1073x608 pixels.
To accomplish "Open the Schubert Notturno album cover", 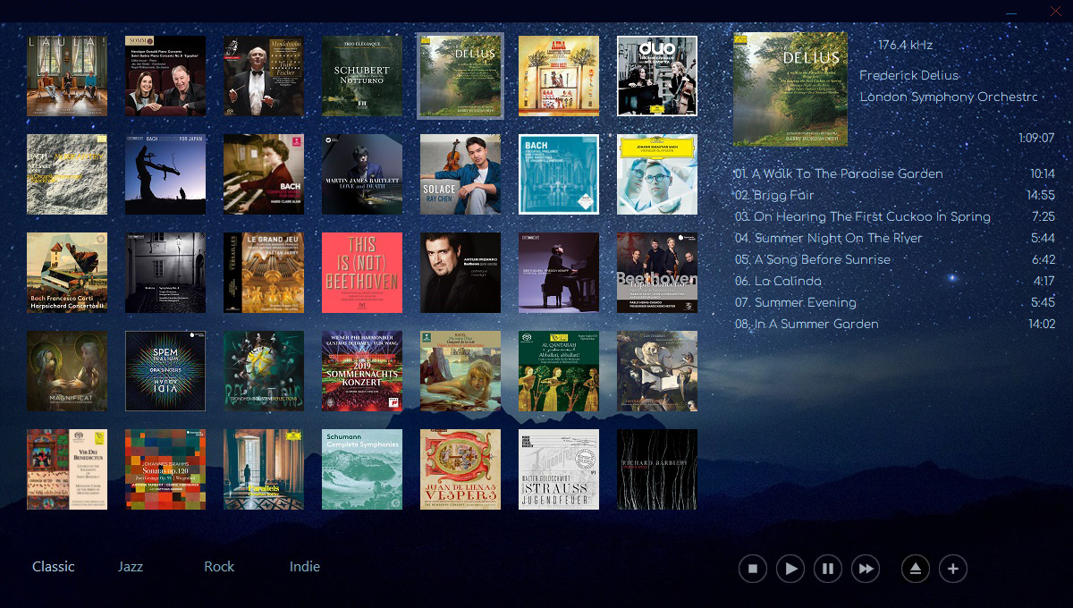I will point(362,76).
